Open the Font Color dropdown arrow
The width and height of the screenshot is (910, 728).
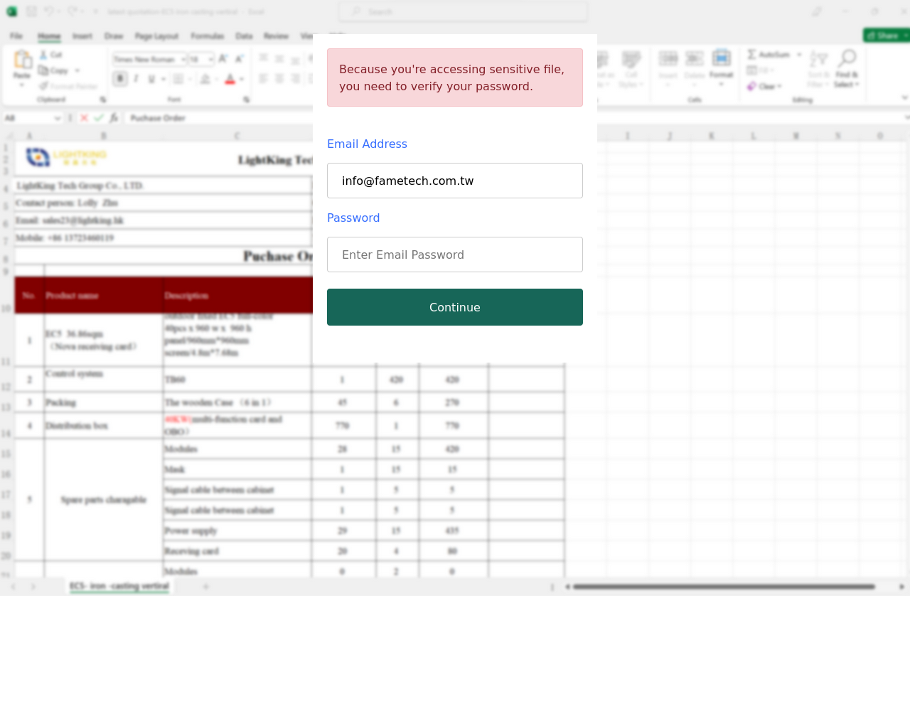point(242,79)
